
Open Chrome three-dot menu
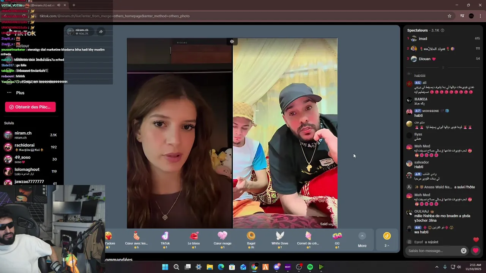pos(481,16)
